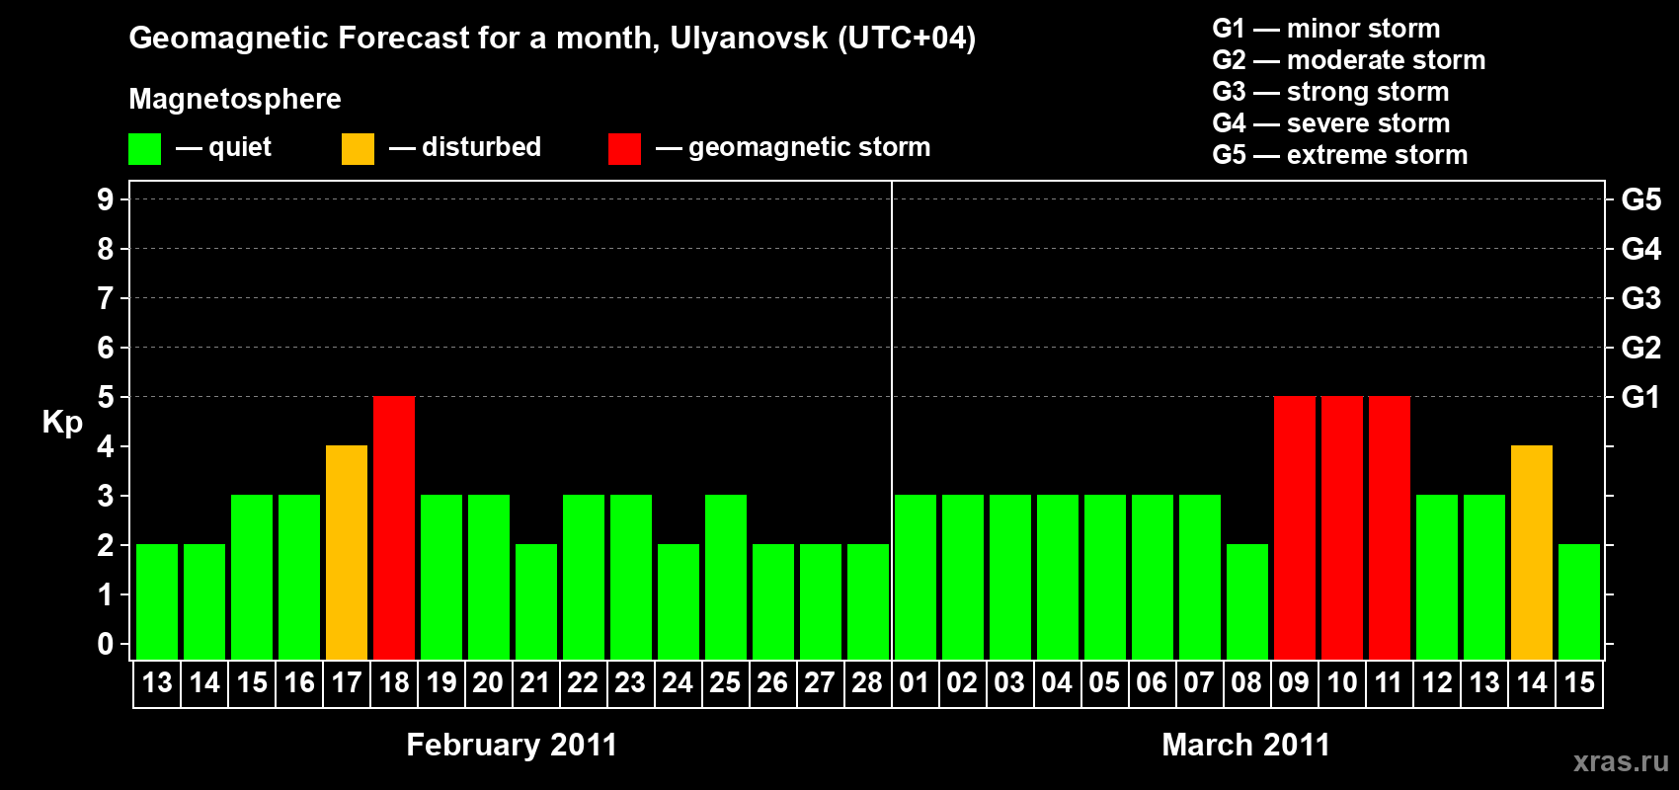Select the orange bar for February 17
This screenshot has width=1679, height=790.
347,553
